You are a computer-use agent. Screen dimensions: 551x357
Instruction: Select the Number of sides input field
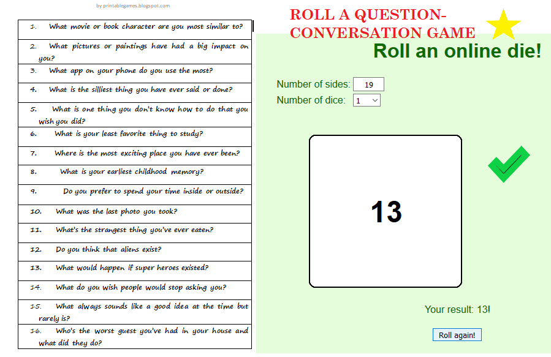(x=368, y=84)
